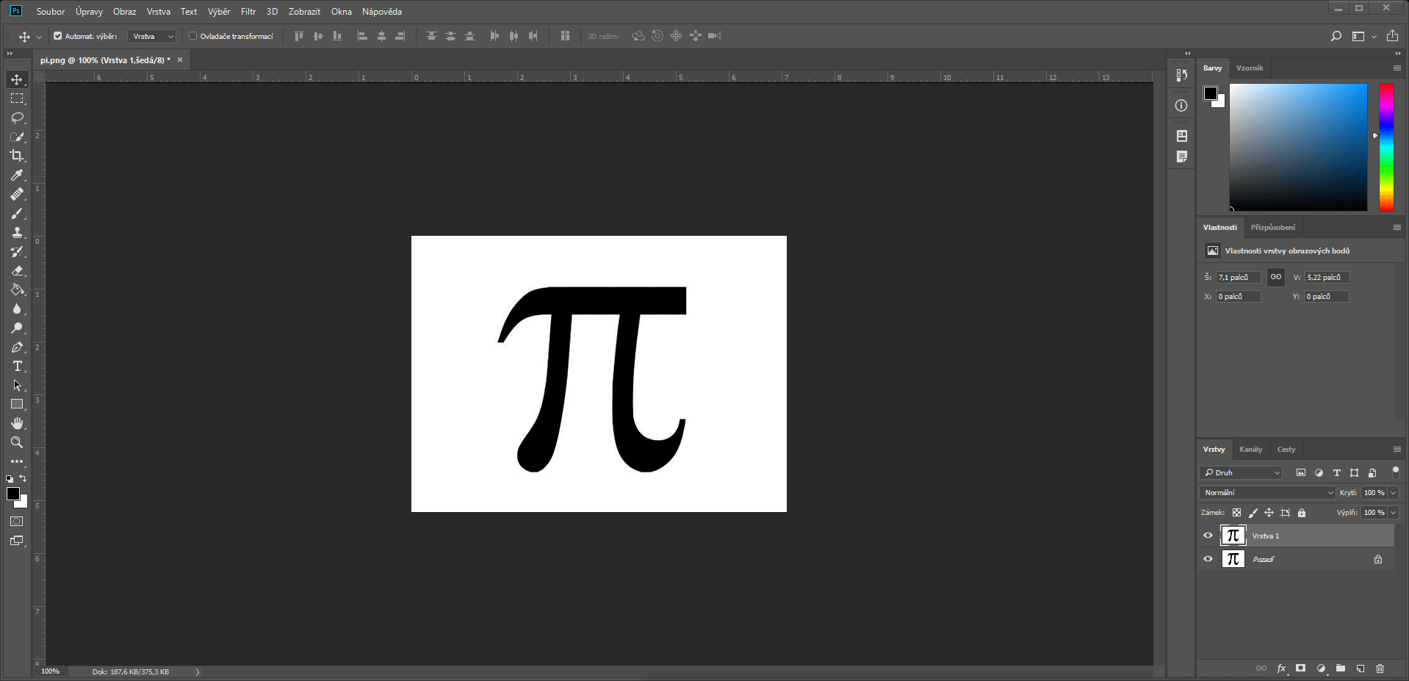This screenshot has width=1409, height=681.
Task: Switch to the Kanály tab
Action: coord(1250,449)
